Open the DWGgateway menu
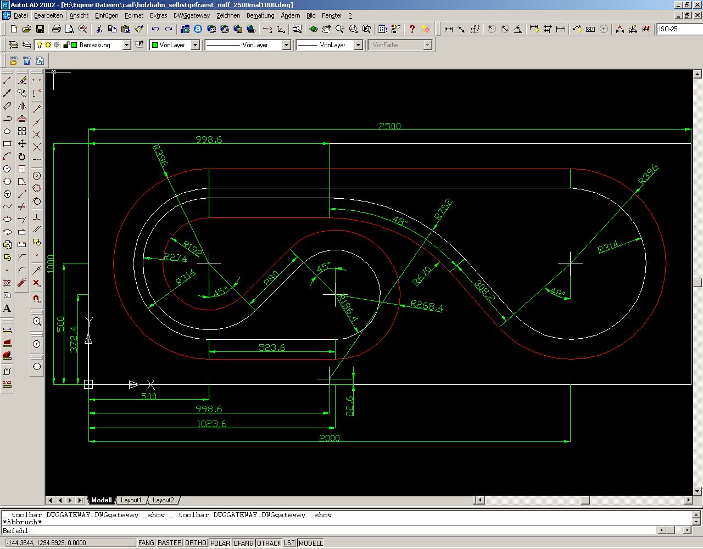This screenshot has width=703, height=549. 192,15
